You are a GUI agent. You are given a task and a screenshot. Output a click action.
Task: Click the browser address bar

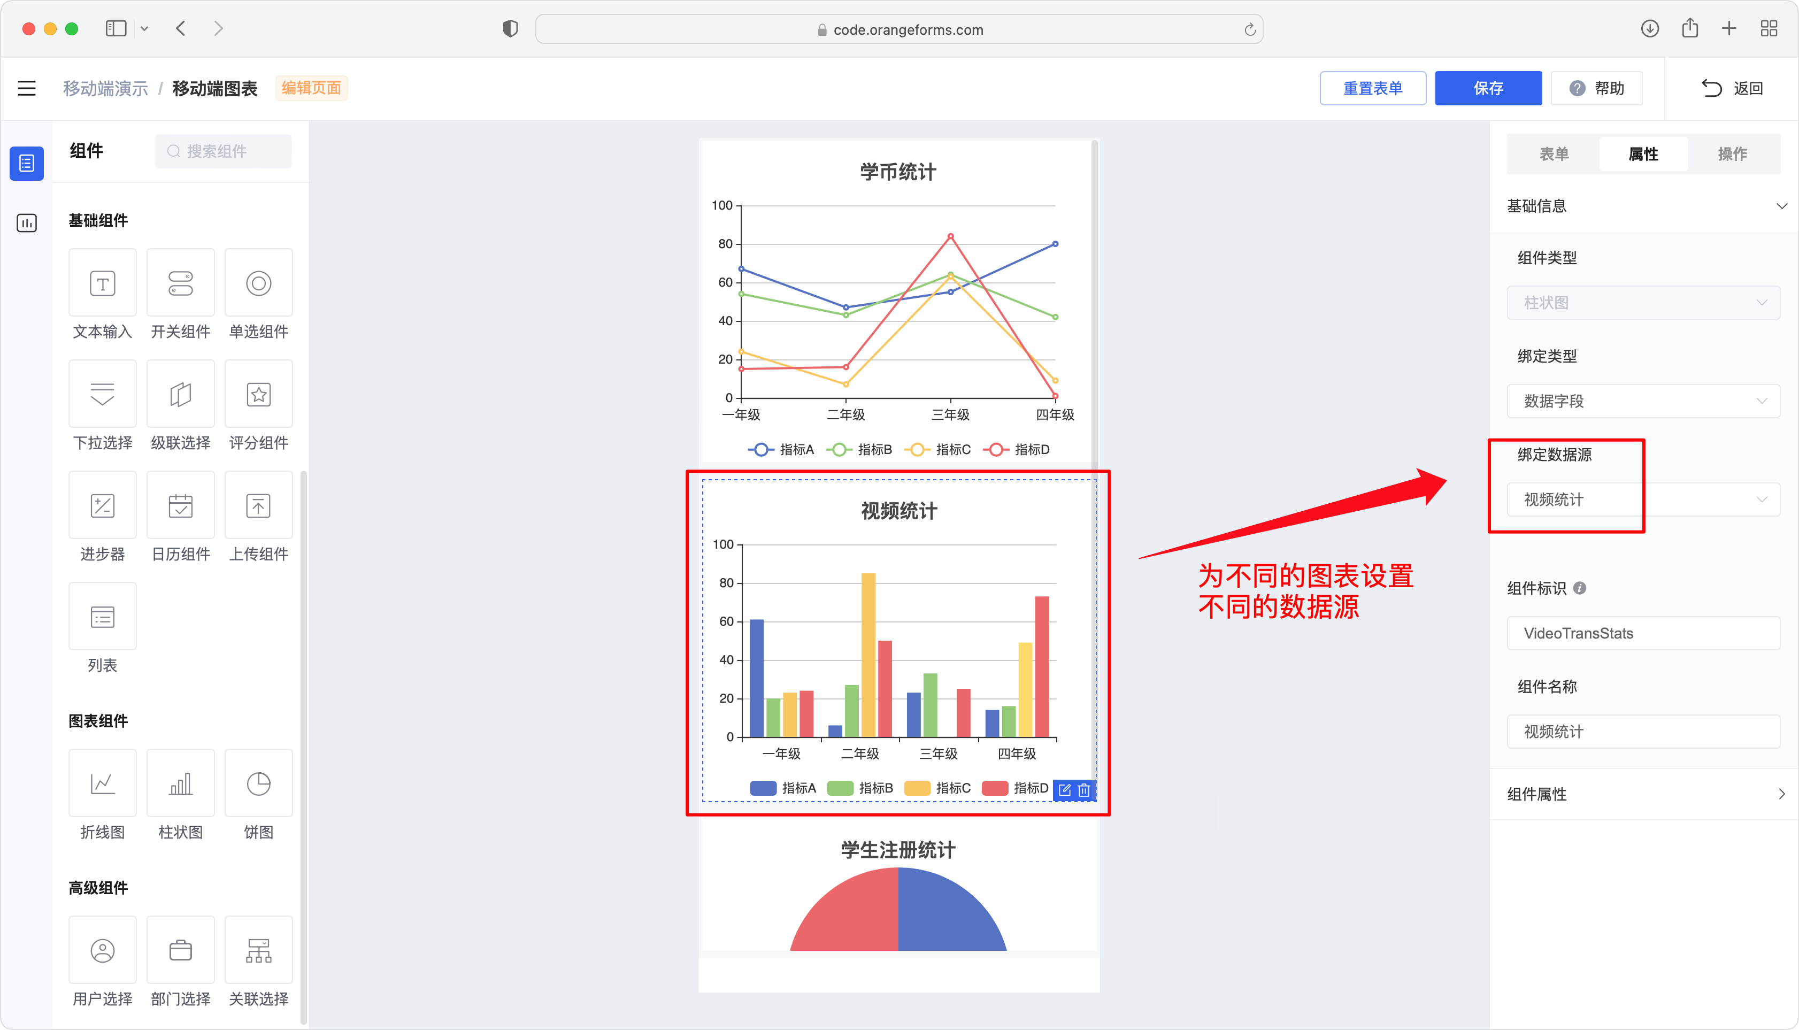pyautogui.click(x=898, y=29)
